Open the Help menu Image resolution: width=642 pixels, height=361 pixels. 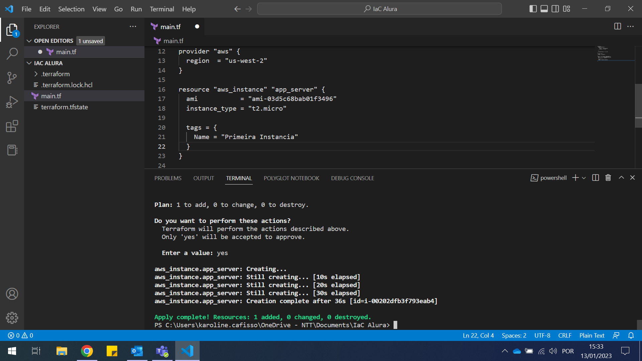coord(189,9)
